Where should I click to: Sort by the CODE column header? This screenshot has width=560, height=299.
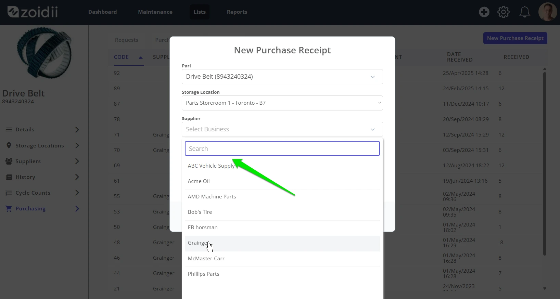[121, 57]
